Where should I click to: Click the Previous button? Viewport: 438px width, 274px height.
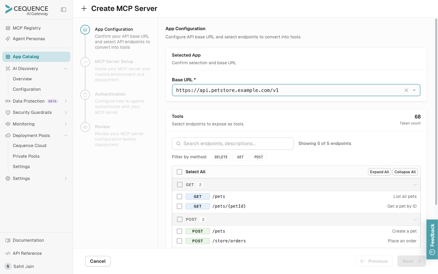pos(374,261)
